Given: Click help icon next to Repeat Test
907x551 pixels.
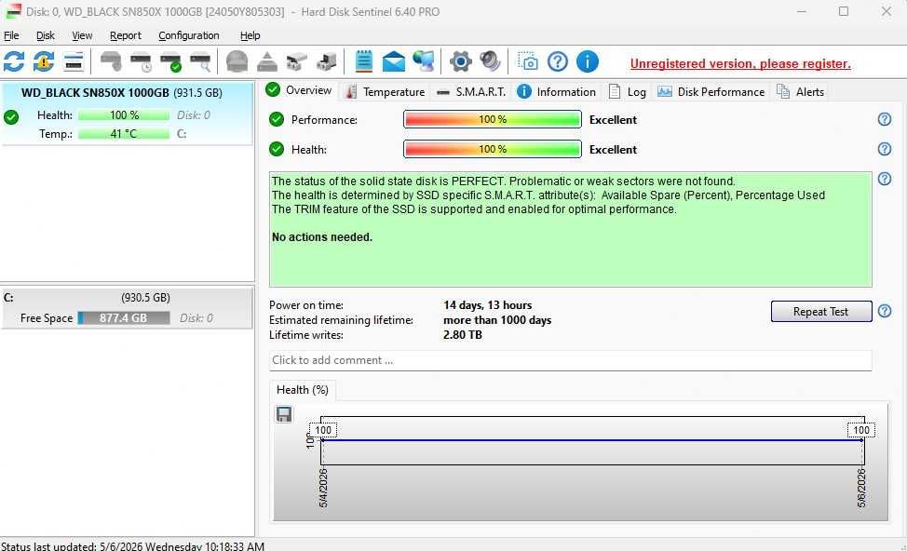Looking at the screenshot, I should click(x=885, y=311).
